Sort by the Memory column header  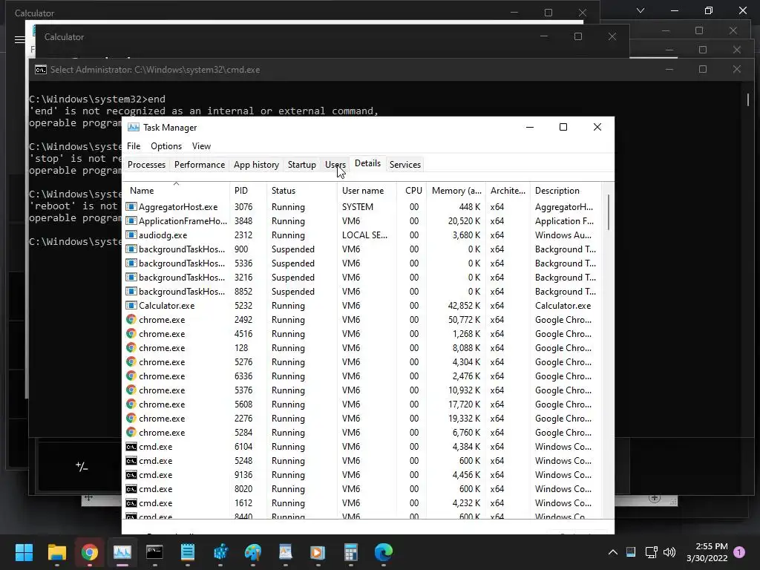pos(456,191)
